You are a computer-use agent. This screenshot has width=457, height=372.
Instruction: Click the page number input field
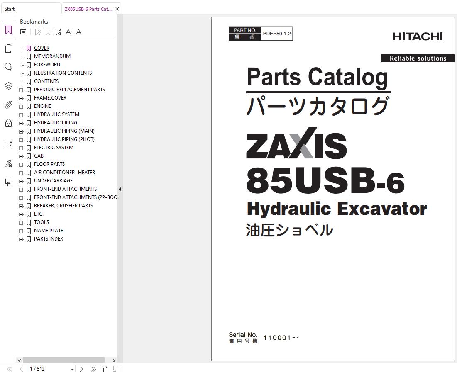click(49, 369)
